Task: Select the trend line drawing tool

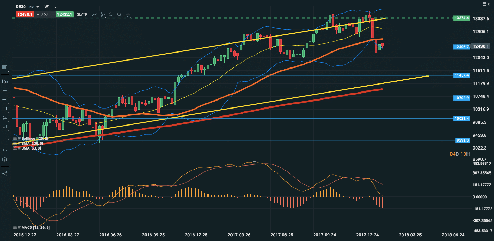Action: 5,99
